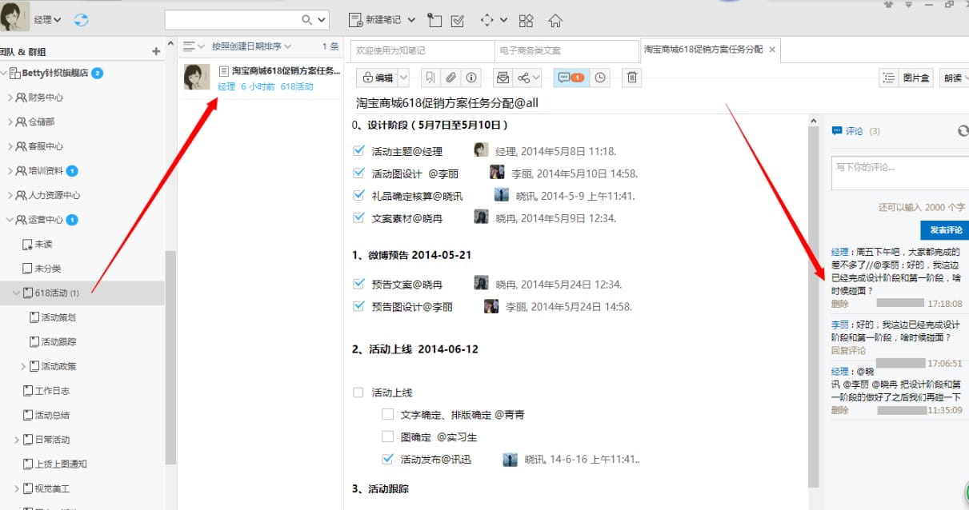Open the 新建笔记 dropdown arrow
969x510 pixels.
pos(411,20)
